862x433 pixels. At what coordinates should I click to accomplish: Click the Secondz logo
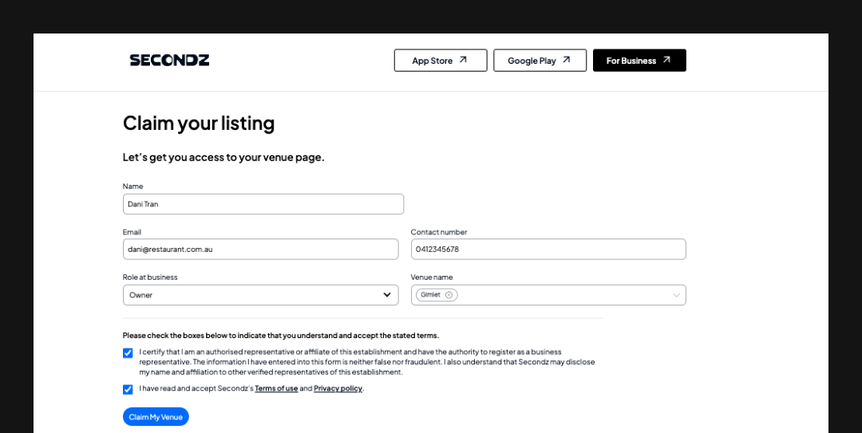[169, 60]
